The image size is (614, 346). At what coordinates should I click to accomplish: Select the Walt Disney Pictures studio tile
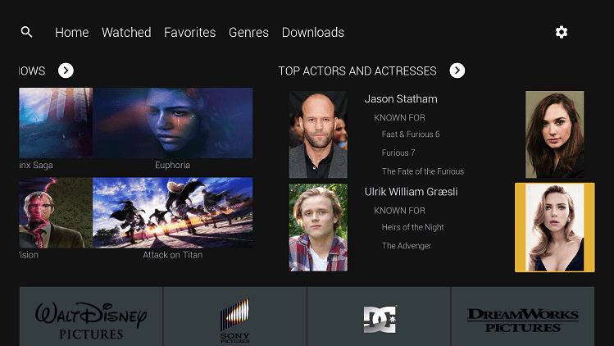(91, 316)
